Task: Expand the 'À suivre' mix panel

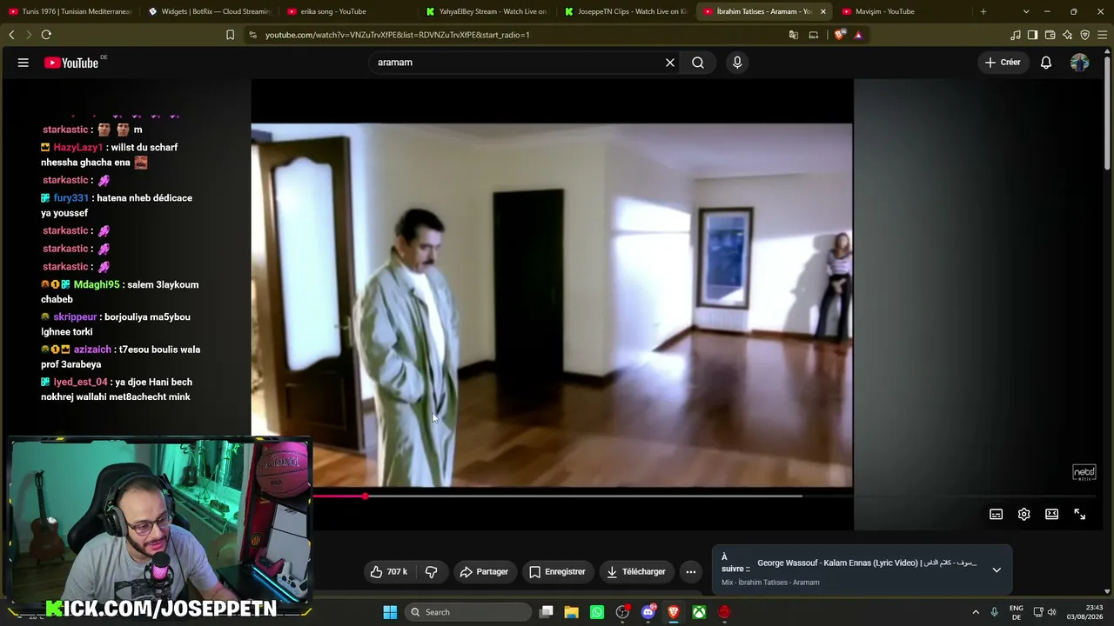Action: (x=997, y=570)
